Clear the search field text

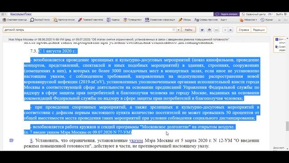[173, 30]
